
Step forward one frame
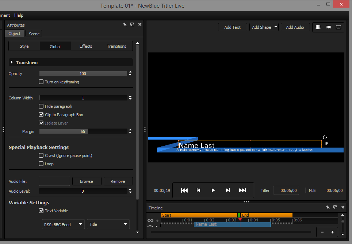click(x=228, y=190)
